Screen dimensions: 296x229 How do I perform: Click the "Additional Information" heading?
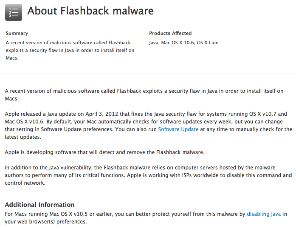[39, 205]
